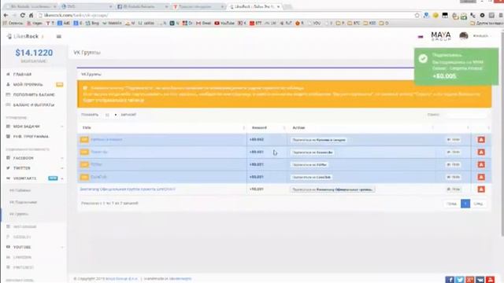Open Twitter footer social icon

click(460, 280)
